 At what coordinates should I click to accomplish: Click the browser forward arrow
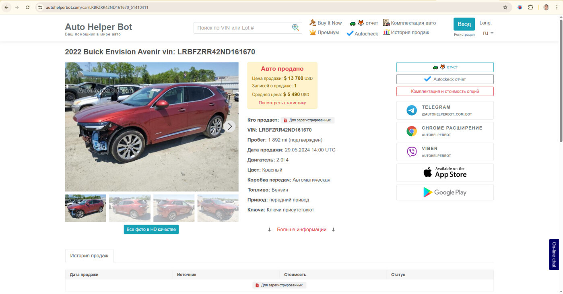17,7
